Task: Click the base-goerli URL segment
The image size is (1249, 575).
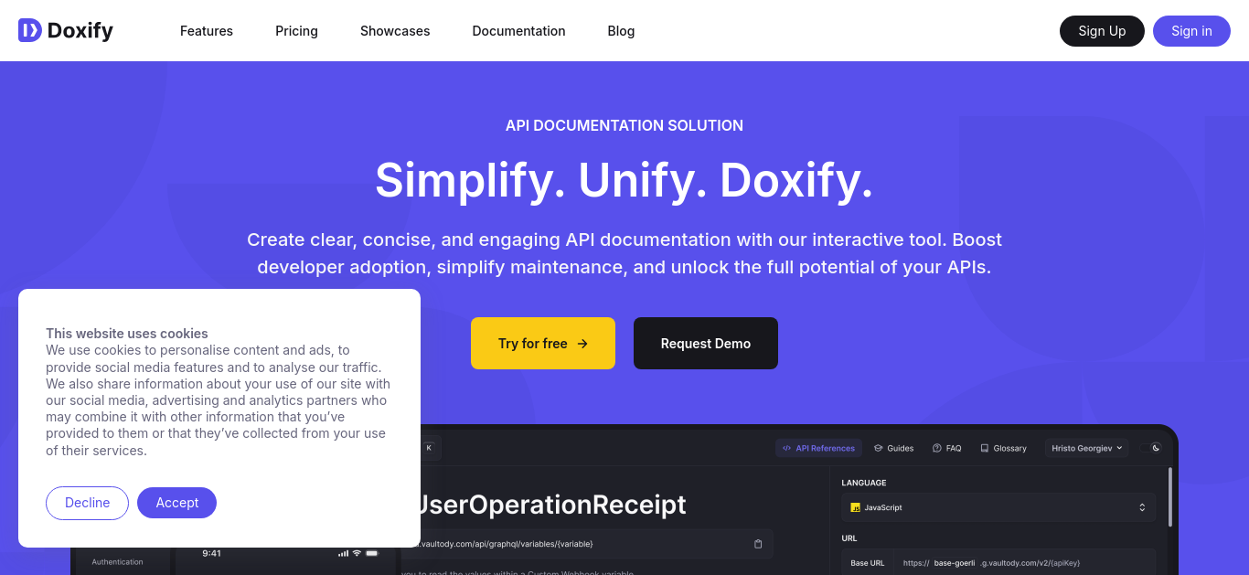Action: click(955, 563)
